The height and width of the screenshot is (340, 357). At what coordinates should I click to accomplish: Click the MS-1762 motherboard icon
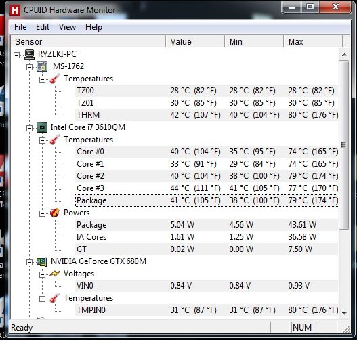tap(42, 66)
